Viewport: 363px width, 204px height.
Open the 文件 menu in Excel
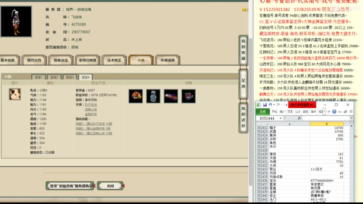pos(263,111)
